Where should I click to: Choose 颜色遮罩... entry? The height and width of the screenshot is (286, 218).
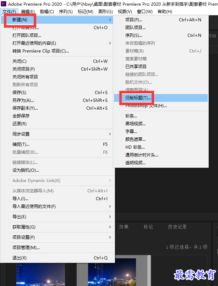pyautogui.click(x=161, y=139)
